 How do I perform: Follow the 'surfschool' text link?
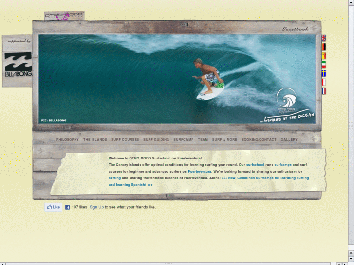click(255, 165)
